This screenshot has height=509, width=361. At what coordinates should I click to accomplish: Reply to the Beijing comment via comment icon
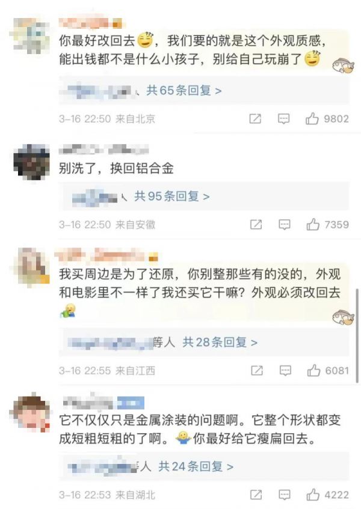283,119
